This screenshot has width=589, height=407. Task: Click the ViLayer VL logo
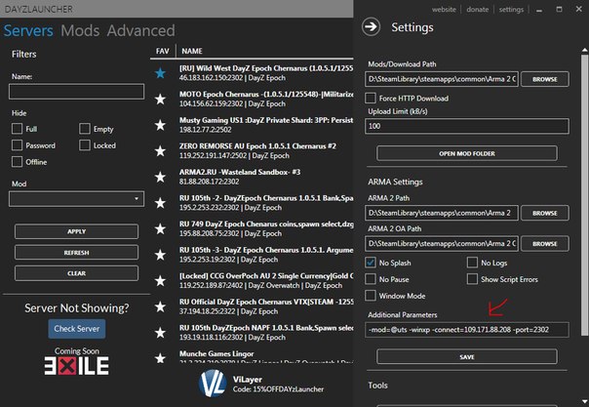213,384
